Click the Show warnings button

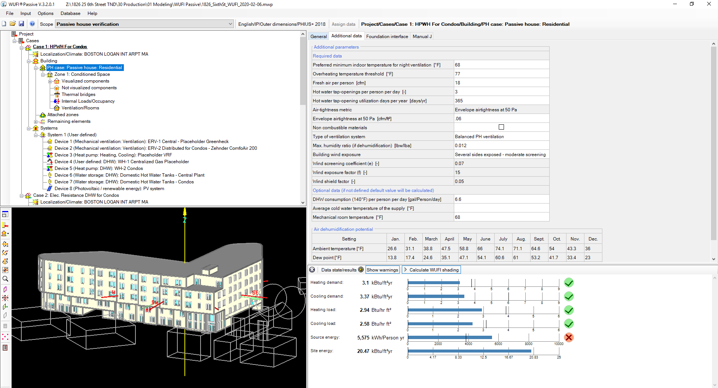(x=382, y=270)
